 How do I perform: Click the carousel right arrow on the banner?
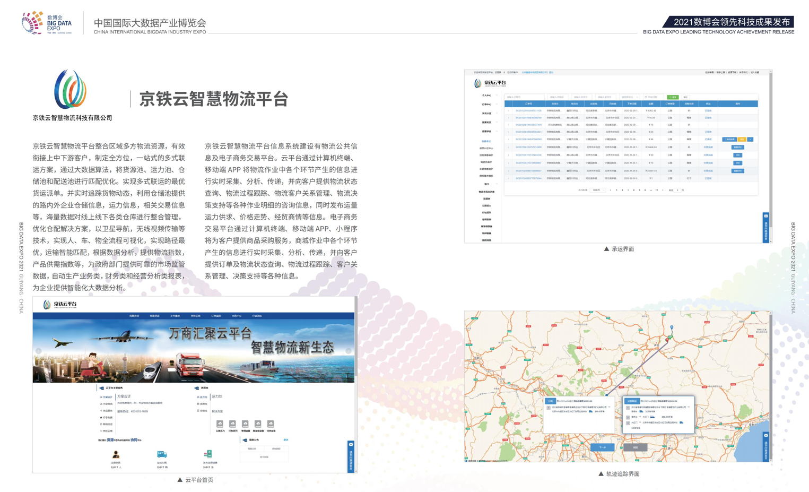pyautogui.click(x=348, y=351)
